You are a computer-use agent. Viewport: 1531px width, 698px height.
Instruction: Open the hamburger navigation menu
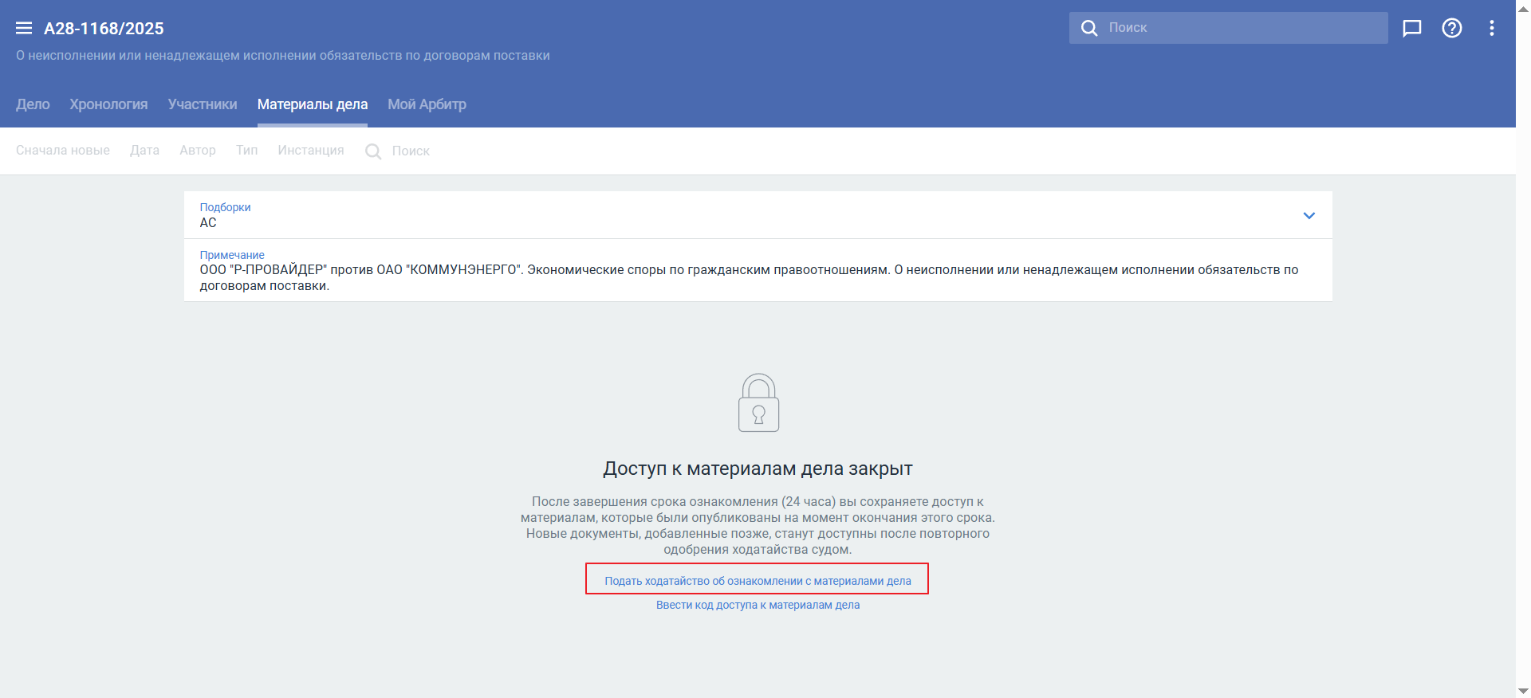(x=24, y=29)
